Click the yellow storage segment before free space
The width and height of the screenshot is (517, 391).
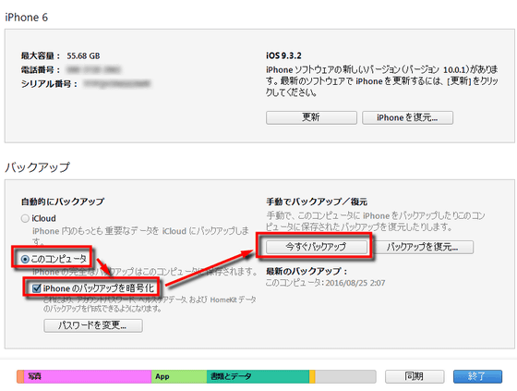click(312, 376)
